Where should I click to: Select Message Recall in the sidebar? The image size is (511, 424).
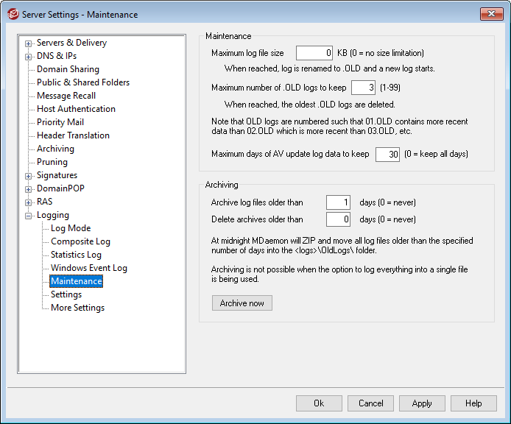66,96
